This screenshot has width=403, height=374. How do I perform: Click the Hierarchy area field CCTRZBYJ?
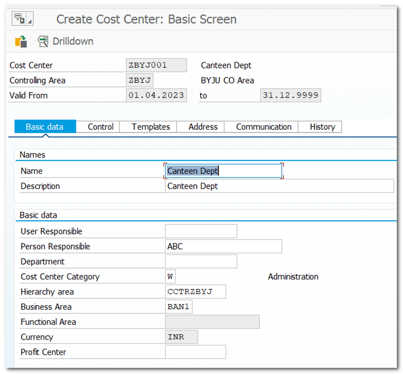(x=195, y=292)
